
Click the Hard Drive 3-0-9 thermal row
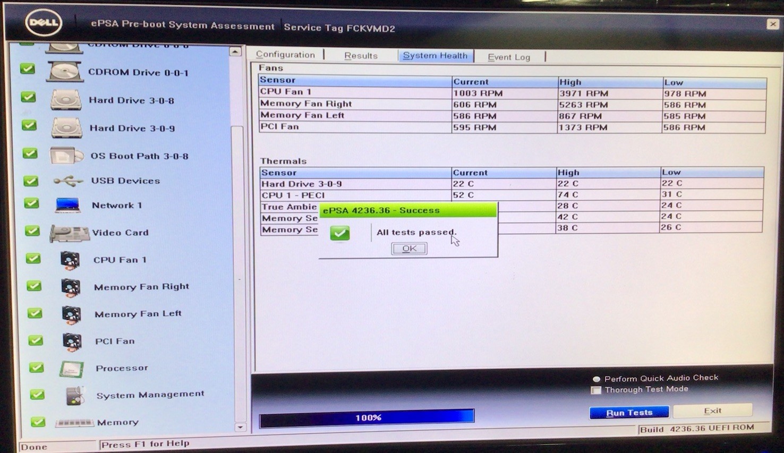pos(512,184)
